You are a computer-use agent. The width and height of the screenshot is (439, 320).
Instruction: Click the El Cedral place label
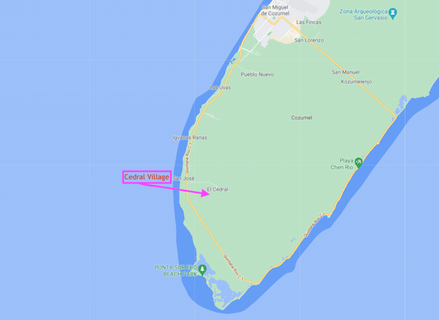click(217, 189)
